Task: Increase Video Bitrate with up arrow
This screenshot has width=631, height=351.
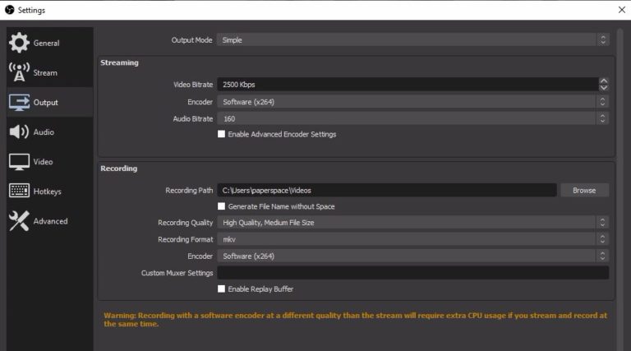Action: (604, 81)
